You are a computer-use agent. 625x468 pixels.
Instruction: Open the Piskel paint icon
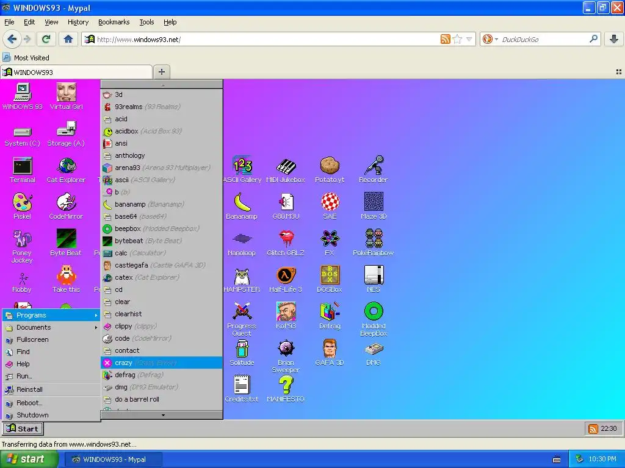23,207
